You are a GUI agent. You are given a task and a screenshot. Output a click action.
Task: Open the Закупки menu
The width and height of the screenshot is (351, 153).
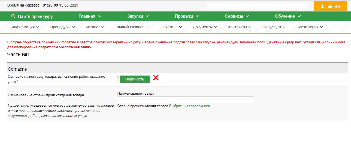[x=138, y=16]
